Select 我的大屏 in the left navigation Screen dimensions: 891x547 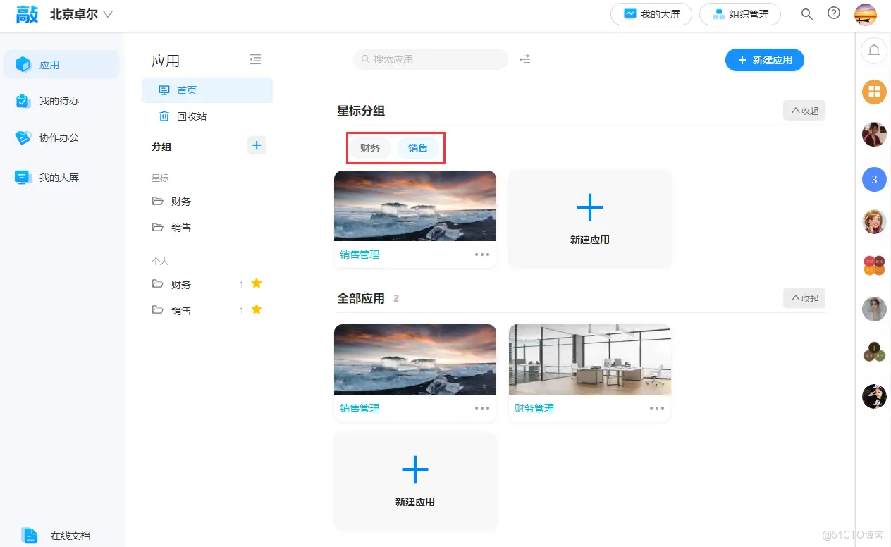[x=61, y=178]
